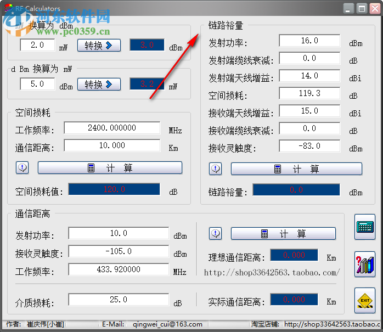Click info icon in 链路裕量 section
Screen dimensions: 383x332
point(216,168)
